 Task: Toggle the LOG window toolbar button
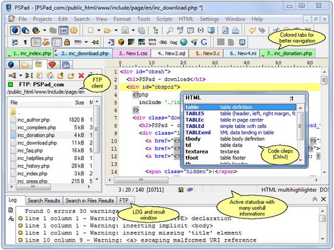tap(64, 30)
